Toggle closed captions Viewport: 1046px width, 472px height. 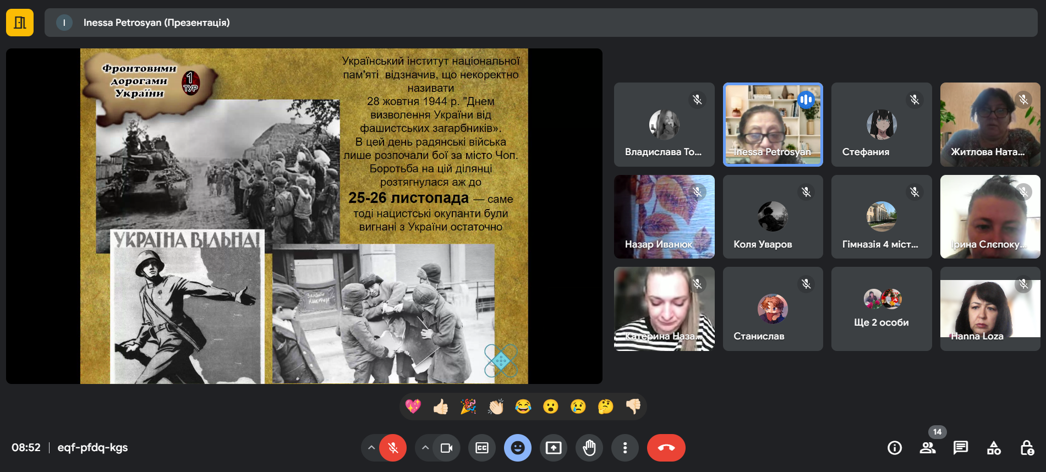point(482,448)
